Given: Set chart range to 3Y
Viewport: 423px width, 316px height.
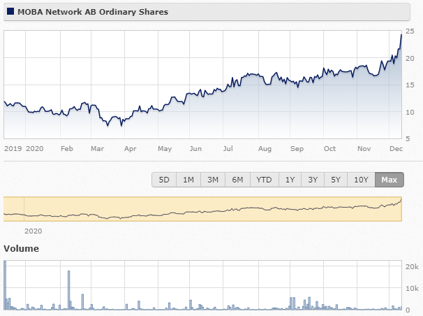Looking at the screenshot, I should [313, 180].
